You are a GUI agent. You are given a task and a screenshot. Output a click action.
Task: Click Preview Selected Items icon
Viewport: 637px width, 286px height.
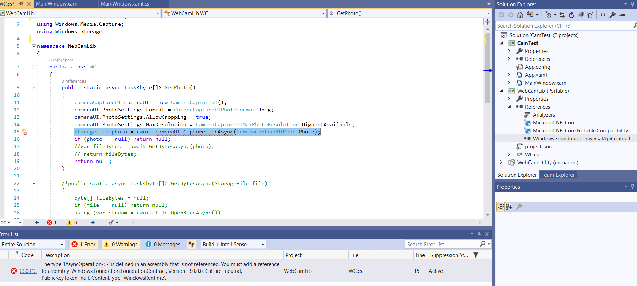tap(622, 15)
